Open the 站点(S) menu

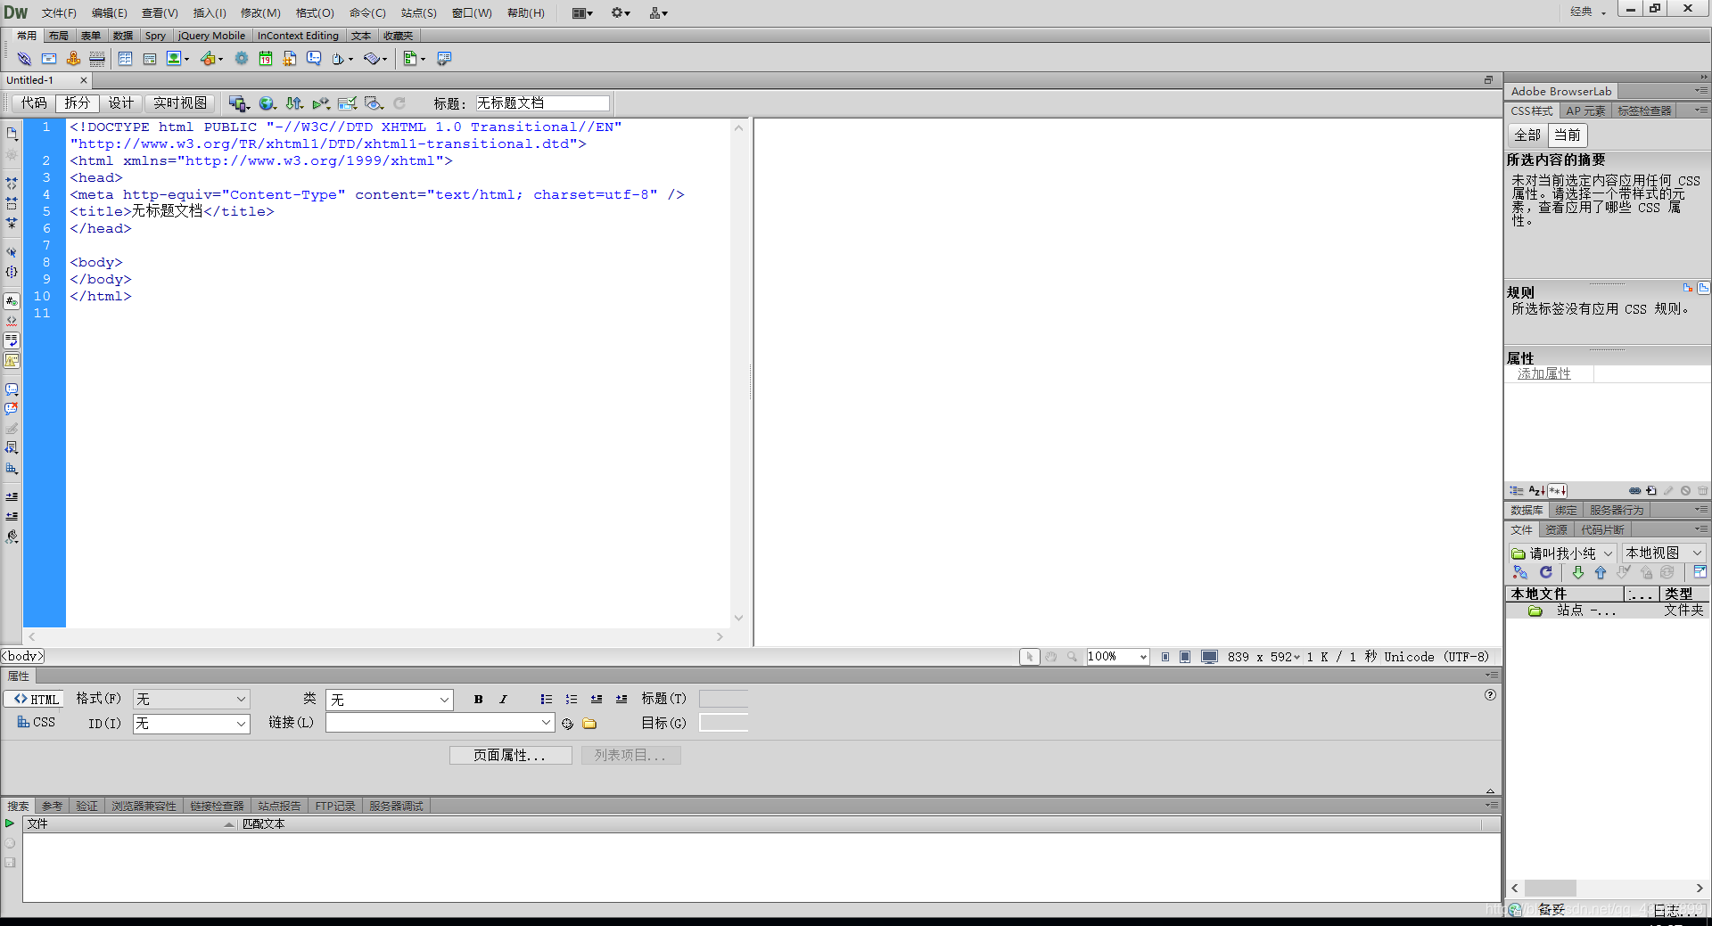418,13
